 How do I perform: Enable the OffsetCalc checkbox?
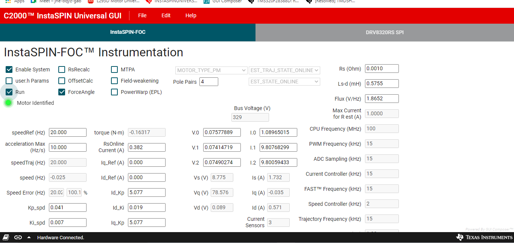point(62,81)
